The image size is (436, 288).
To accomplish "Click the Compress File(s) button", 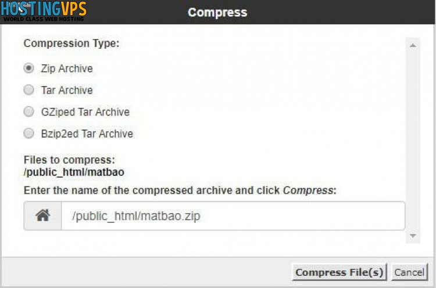I will point(339,272).
